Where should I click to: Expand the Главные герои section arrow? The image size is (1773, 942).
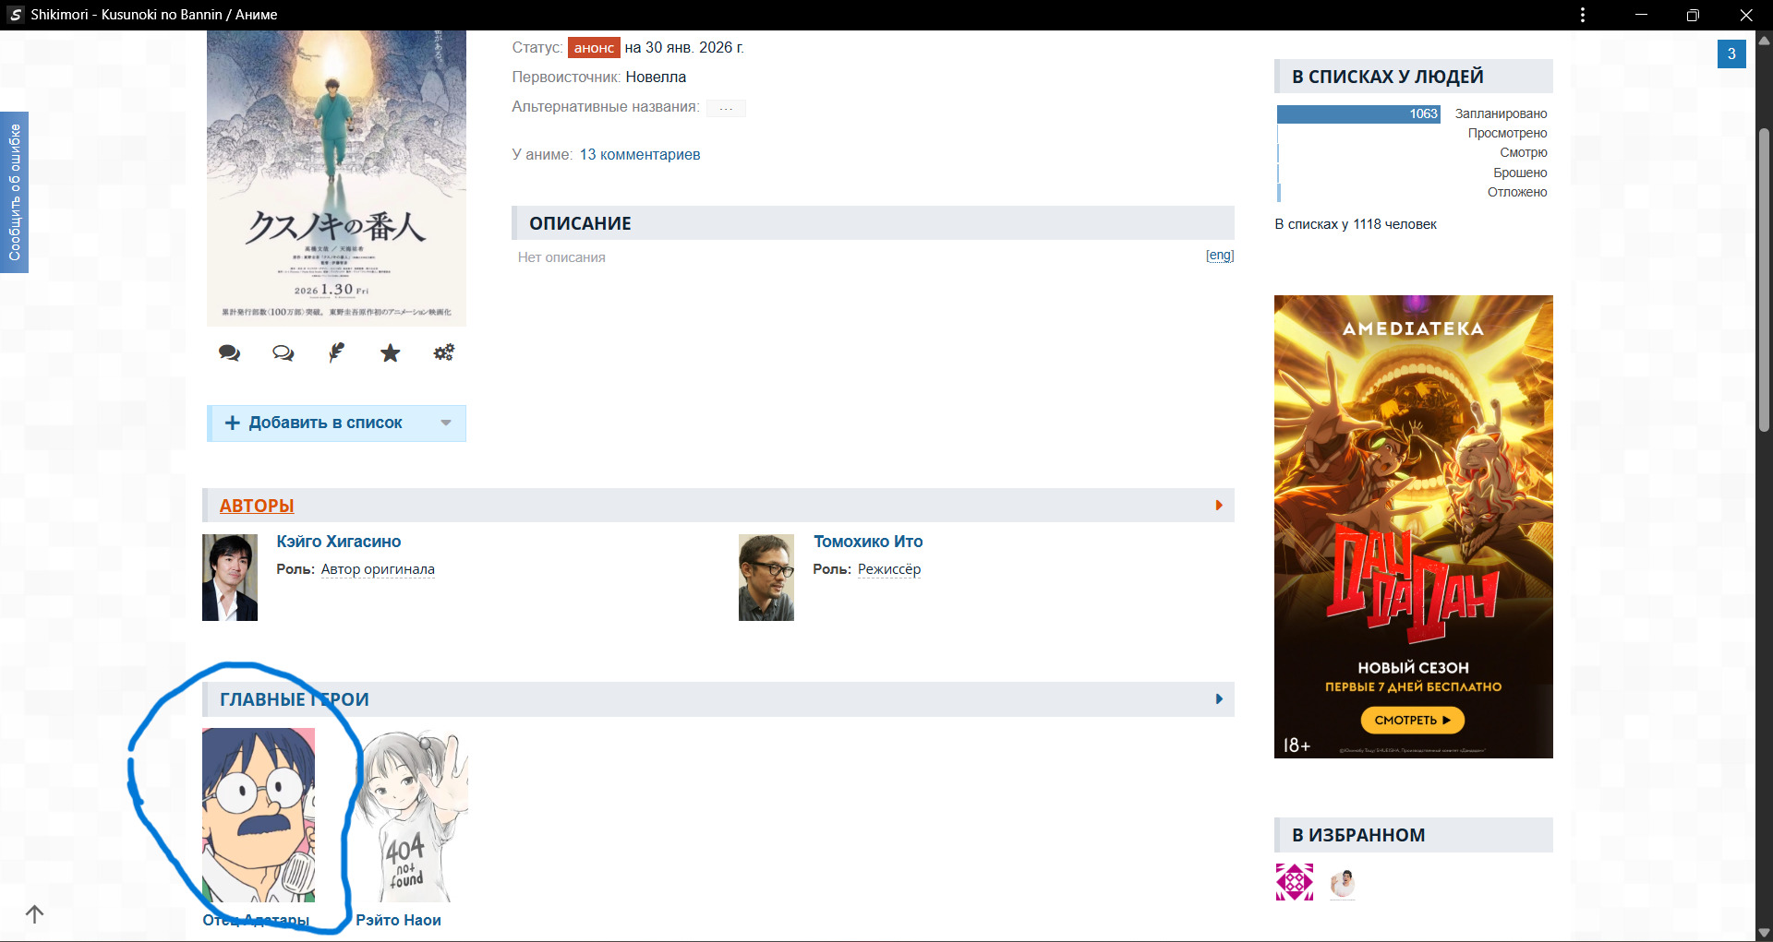tap(1219, 699)
